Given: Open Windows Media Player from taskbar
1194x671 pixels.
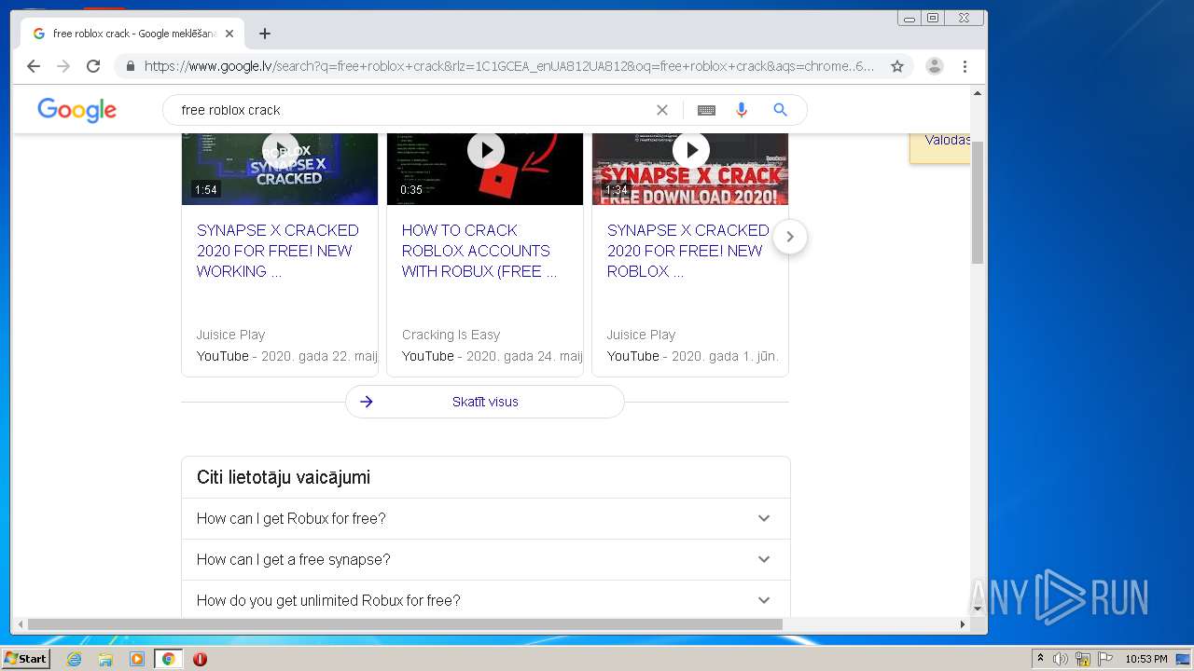Looking at the screenshot, I should [x=137, y=659].
